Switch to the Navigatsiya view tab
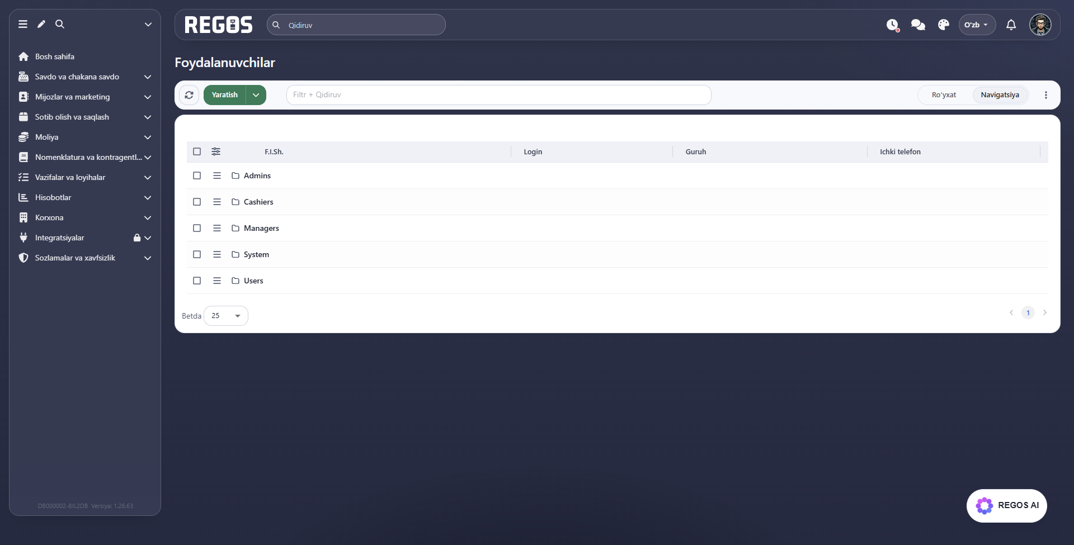1074x545 pixels. point(1000,95)
